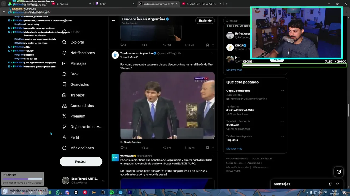Click Mostrar más under suggested accounts
350x196 pixels.
pos(234,70)
